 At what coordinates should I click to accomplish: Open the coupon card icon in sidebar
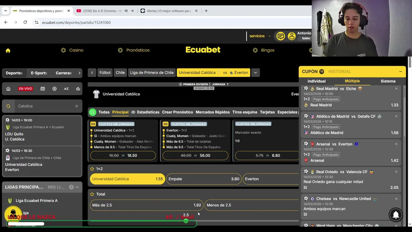click(42, 89)
